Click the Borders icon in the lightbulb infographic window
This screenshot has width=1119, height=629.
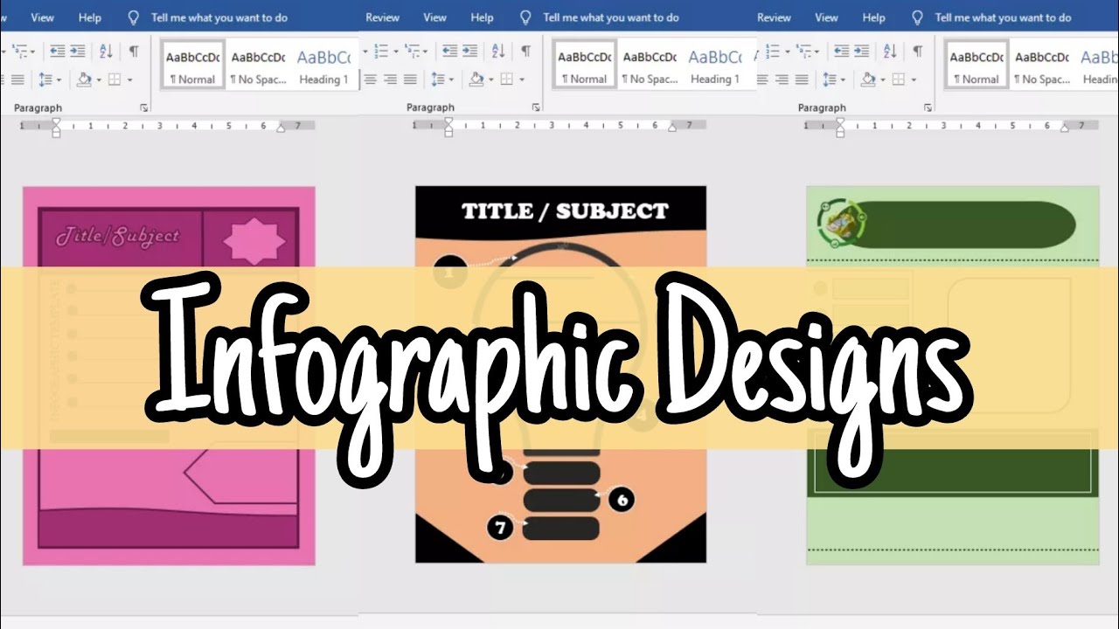click(506, 79)
